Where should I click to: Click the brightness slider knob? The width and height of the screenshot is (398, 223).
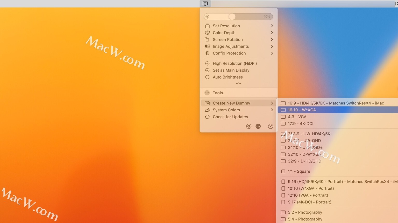pos(232,17)
